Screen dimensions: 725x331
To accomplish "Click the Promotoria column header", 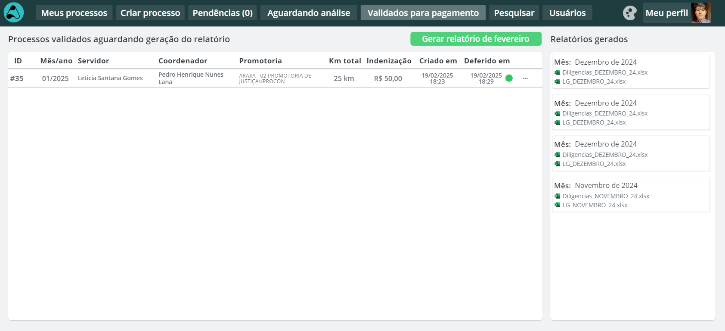I will pos(260,61).
